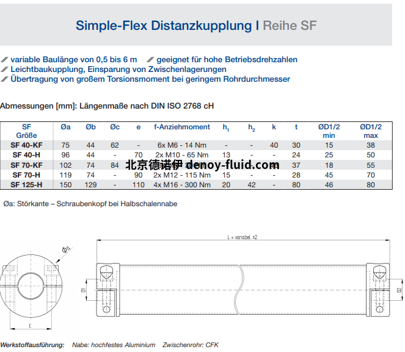Screen dimensions: 405x352
Task: Click t value '30' in SF 40-KF row
Action: [x=296, y=145]
